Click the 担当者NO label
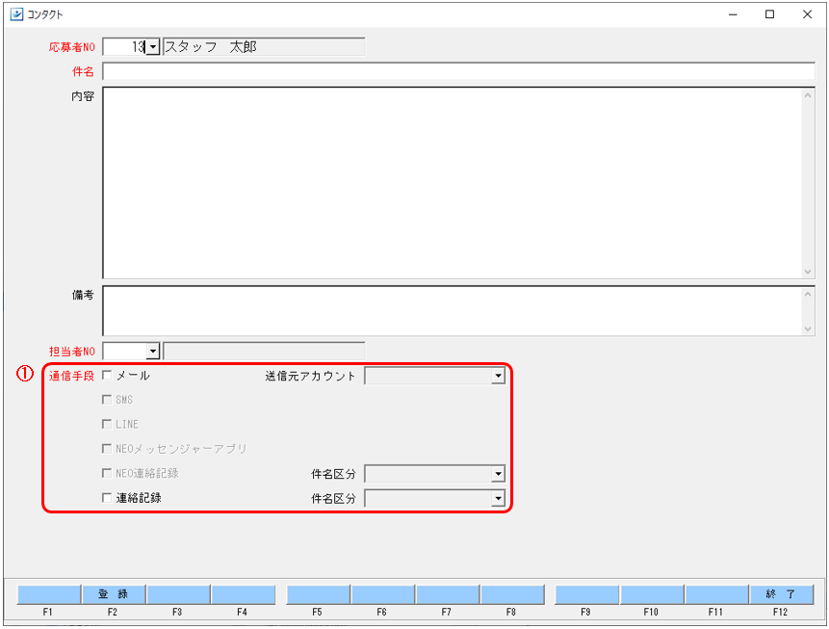Viewport: 829px width, 629px height. (71, 352)
